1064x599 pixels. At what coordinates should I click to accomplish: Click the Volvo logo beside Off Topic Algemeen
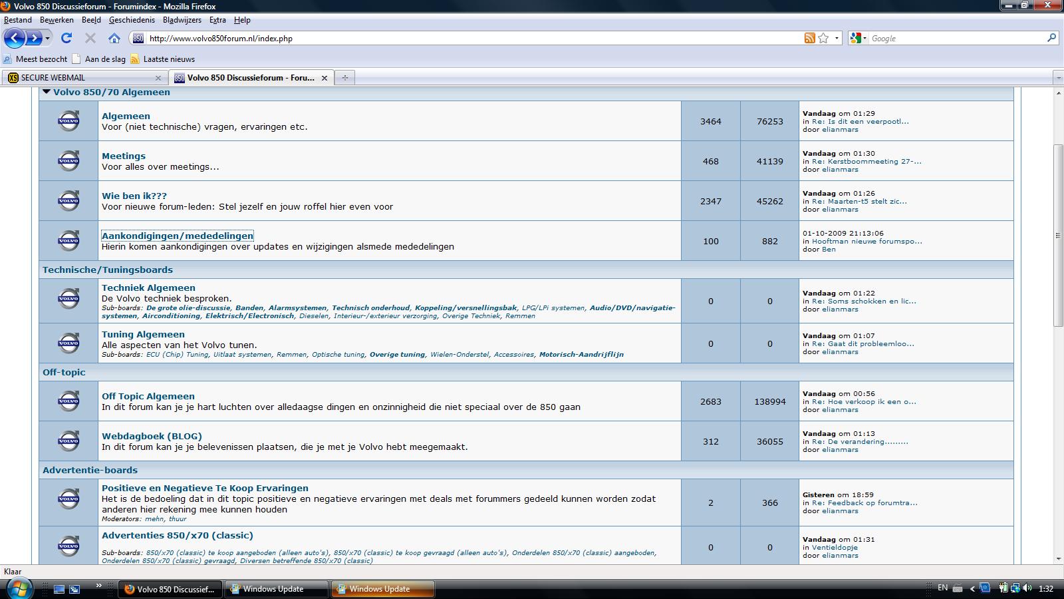coord(68,401)
